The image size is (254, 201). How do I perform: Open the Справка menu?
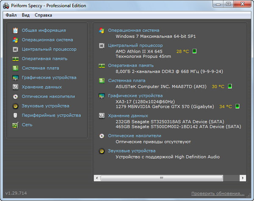(x=43, y=15)
